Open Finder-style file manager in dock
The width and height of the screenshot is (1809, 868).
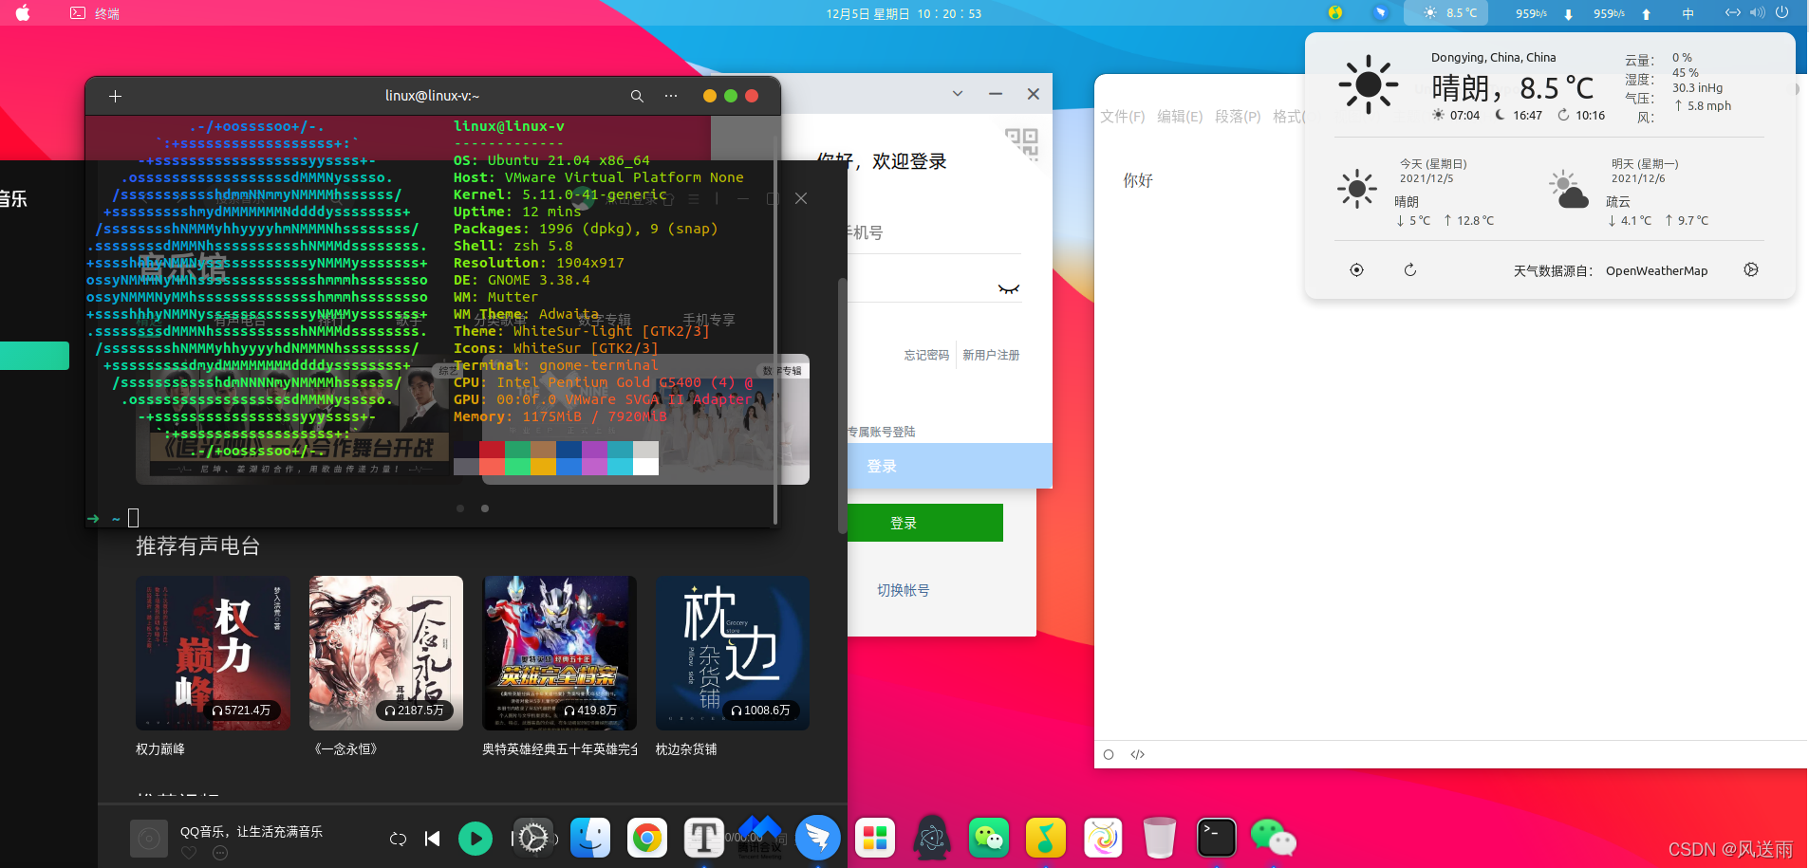click(x=590, y=838)
